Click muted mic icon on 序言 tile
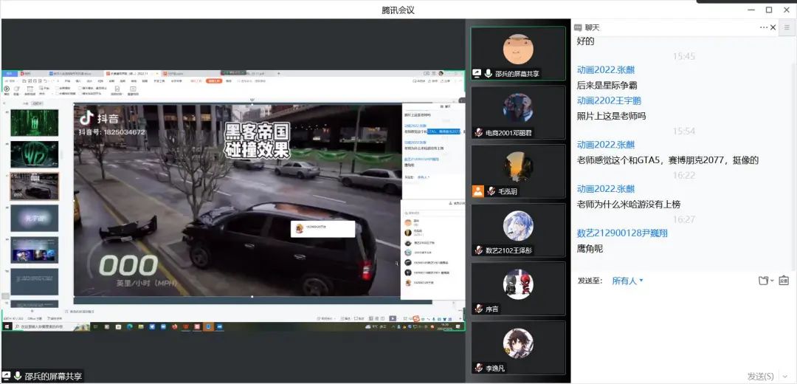The height and width of the screenshot is (384, 797). (x=478, y=309)
